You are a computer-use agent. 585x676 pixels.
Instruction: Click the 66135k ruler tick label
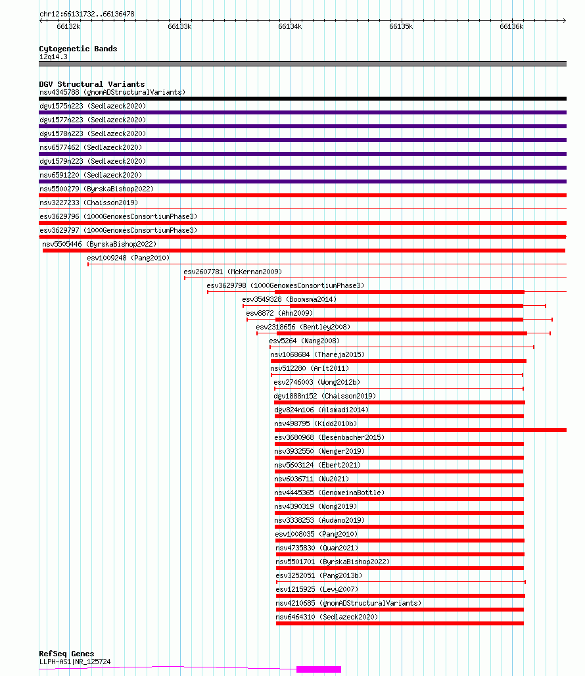coord(401,27)
